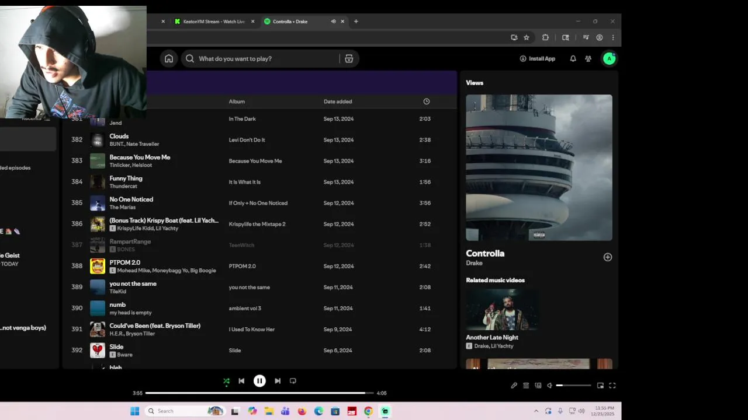Viewport: 748px width, 420px height.
Task: Select the Clouds track row
Action: click(260, 140)
